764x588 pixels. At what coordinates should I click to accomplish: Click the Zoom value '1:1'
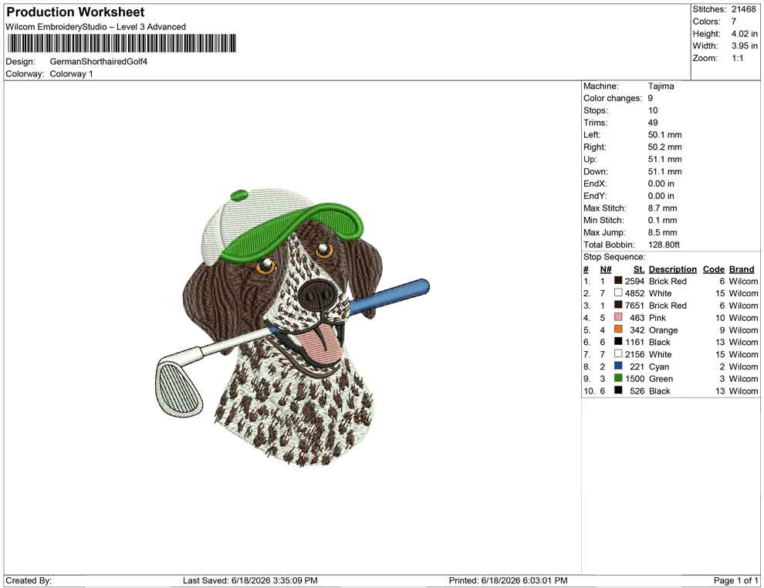pyautogui.click(x=737, y=58)
